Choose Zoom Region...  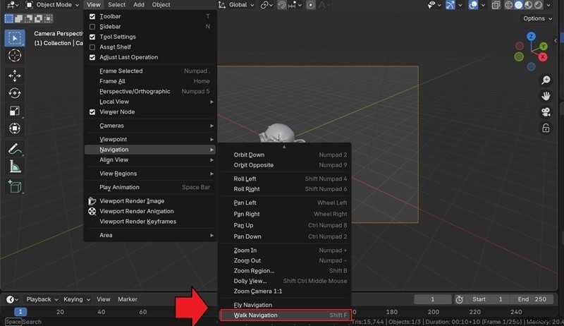coord(286,271)
